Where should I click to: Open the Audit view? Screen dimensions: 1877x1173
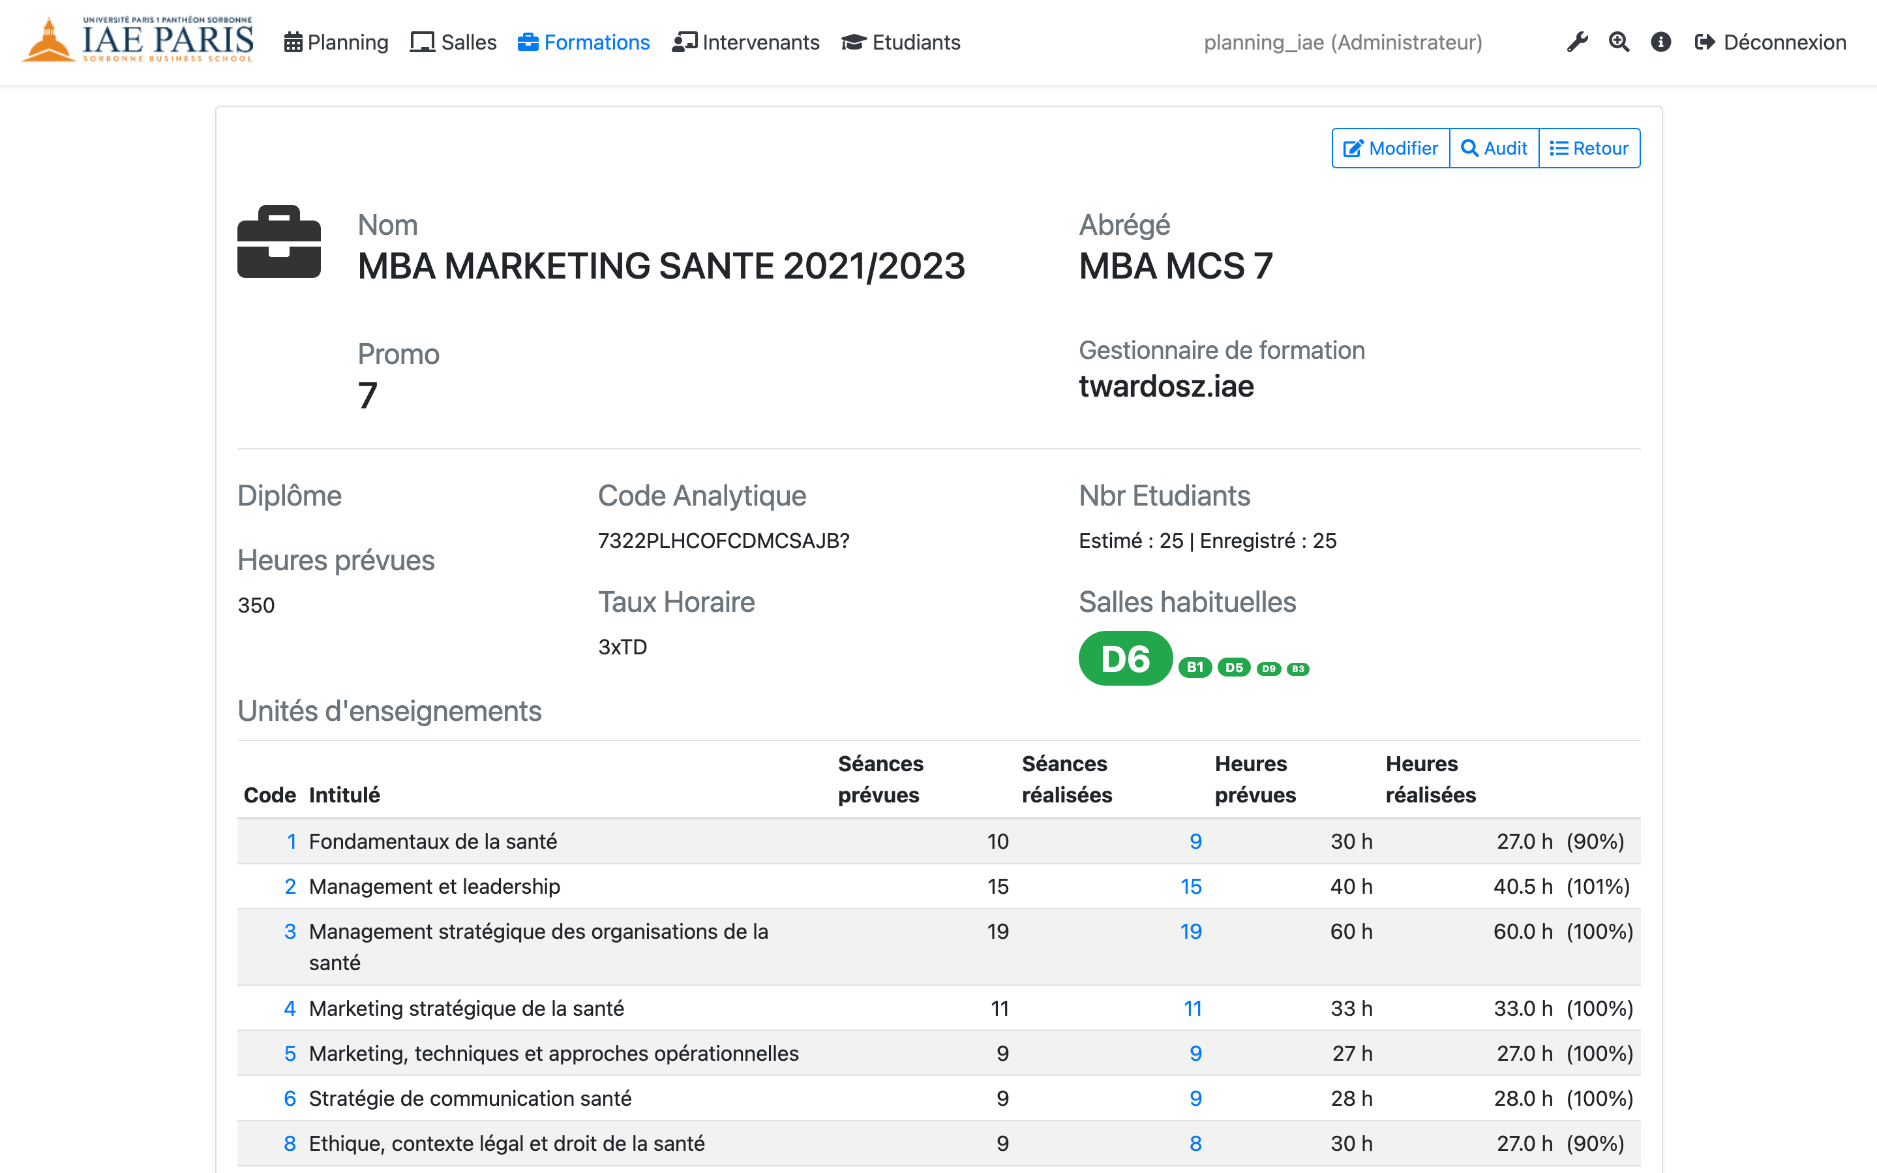(x=1494, y=148)
